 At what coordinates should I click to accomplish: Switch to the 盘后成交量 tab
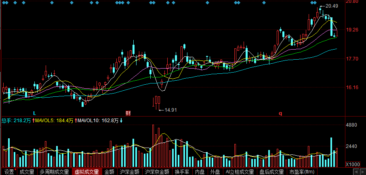[x=271, y=172]
